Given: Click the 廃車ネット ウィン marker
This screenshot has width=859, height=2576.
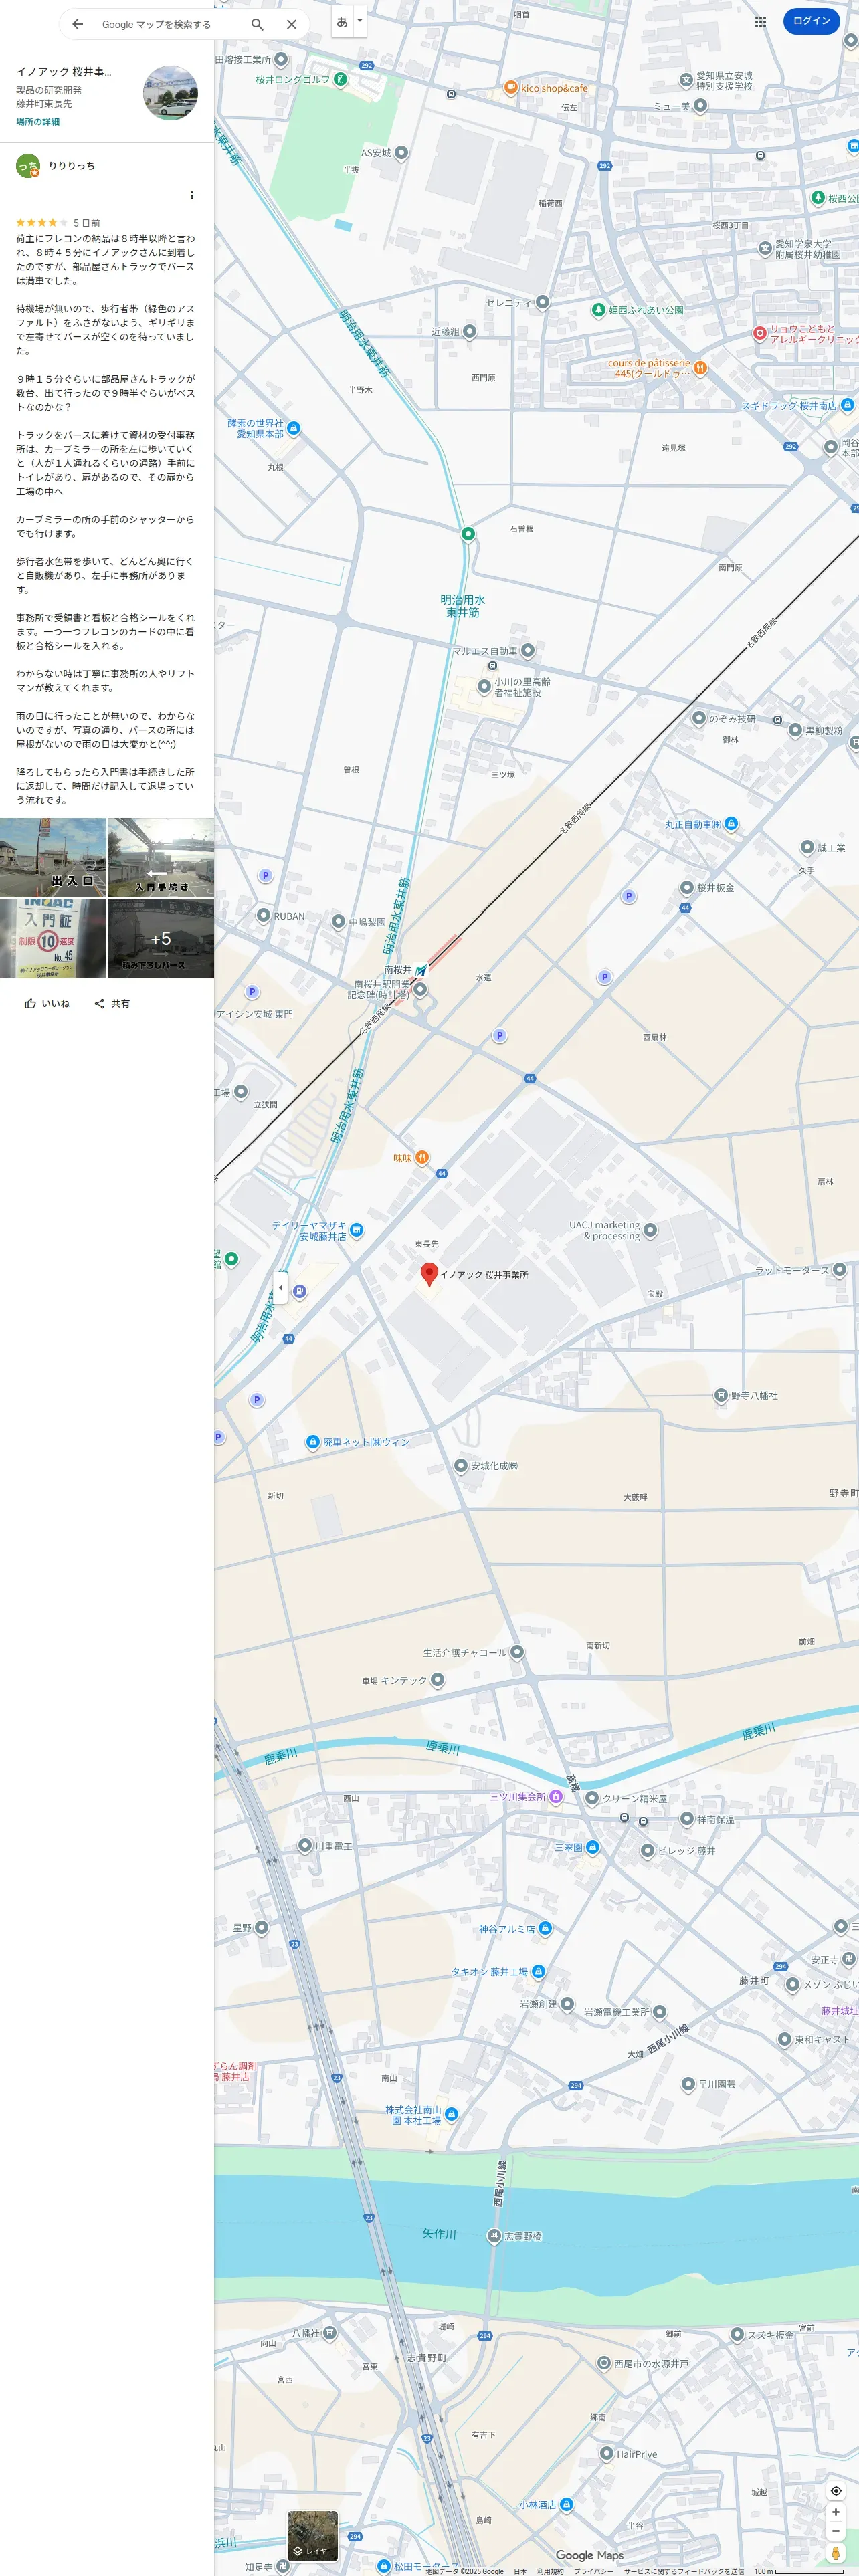Looking at the screenshot, I should [x=312, y=1442].
